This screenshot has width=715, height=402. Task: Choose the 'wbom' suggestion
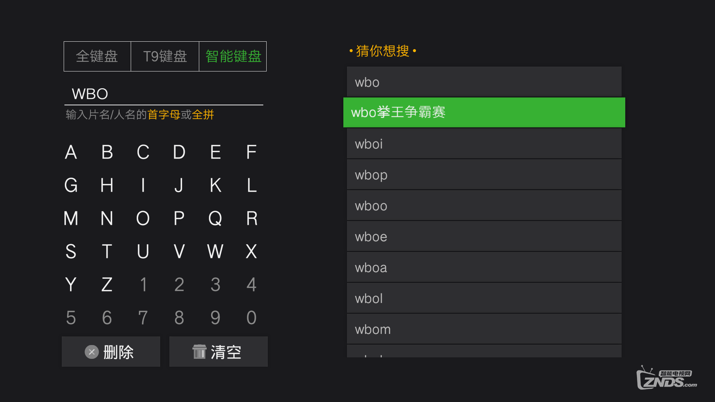click(484, 329)
